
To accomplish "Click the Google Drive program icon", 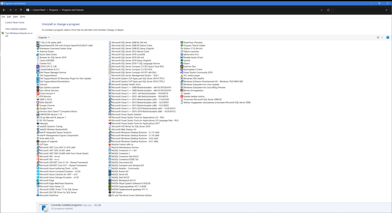I will click(x=38, y=108).
